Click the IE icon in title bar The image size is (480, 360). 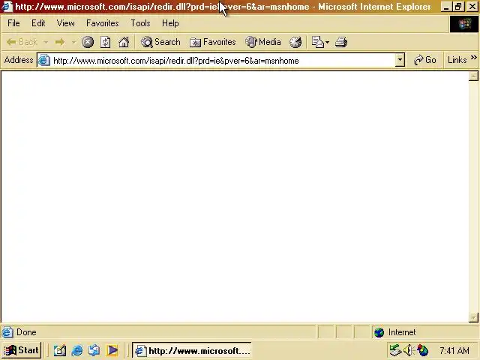(x=7, y=6)
